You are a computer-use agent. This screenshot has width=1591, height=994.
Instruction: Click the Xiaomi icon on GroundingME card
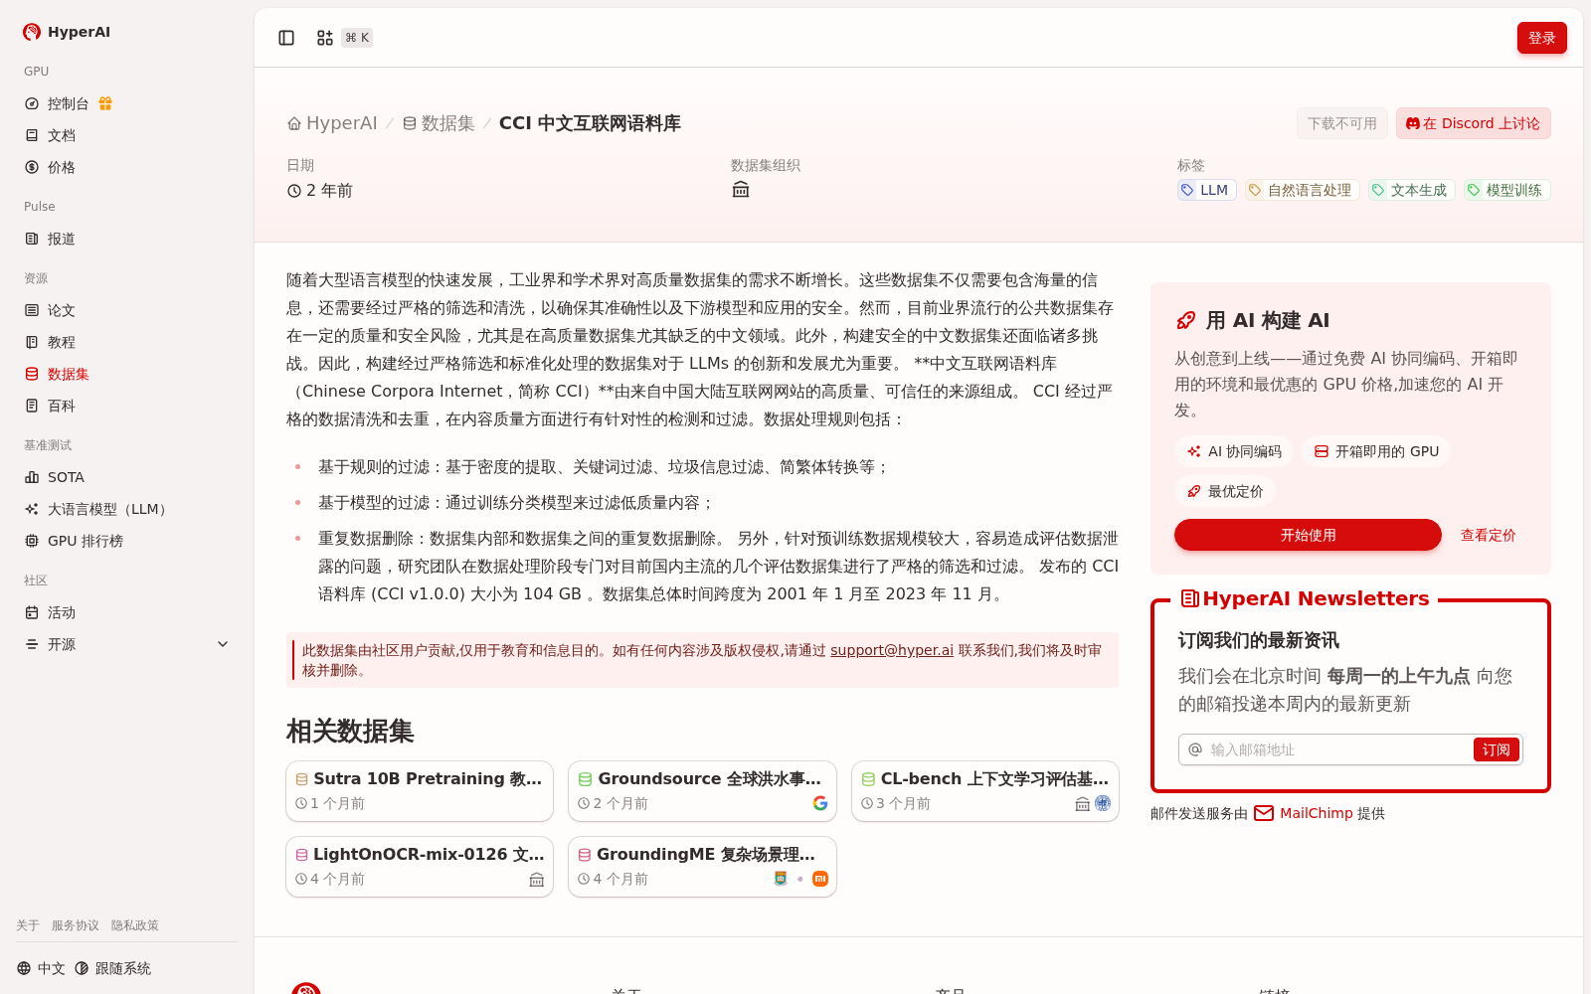(x=820, y=879)
